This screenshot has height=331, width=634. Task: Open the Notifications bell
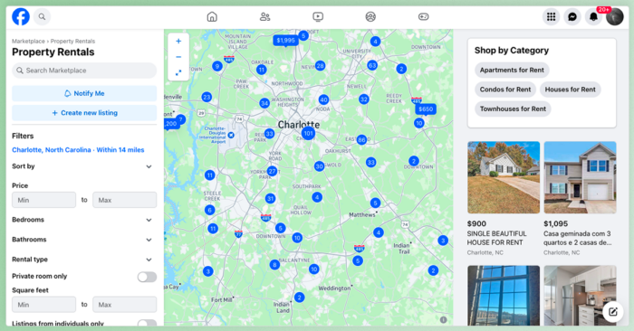593,17
